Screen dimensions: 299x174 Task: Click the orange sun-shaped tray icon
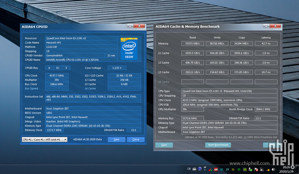tap(268, 170)
